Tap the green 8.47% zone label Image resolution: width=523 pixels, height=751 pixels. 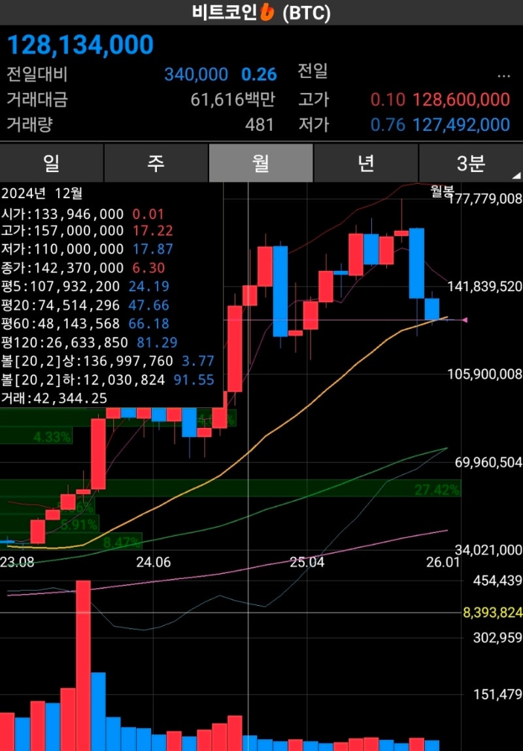122,543
